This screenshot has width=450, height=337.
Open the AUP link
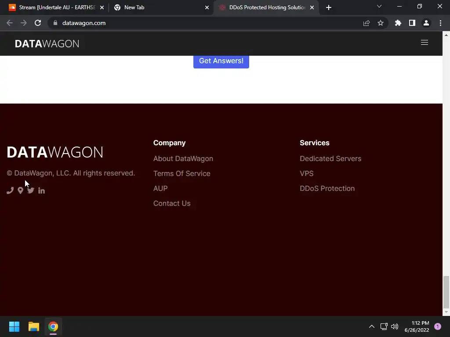160,188
